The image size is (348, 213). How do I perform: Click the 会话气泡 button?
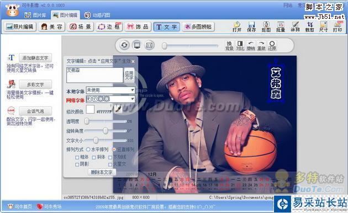(x=35, y=111)
